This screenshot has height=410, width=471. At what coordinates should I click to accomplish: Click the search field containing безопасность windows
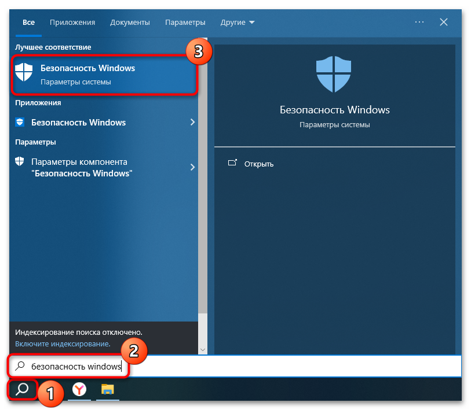click(x=235, y=366)
